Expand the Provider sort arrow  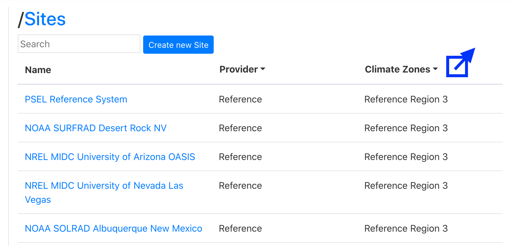(263, 70)
